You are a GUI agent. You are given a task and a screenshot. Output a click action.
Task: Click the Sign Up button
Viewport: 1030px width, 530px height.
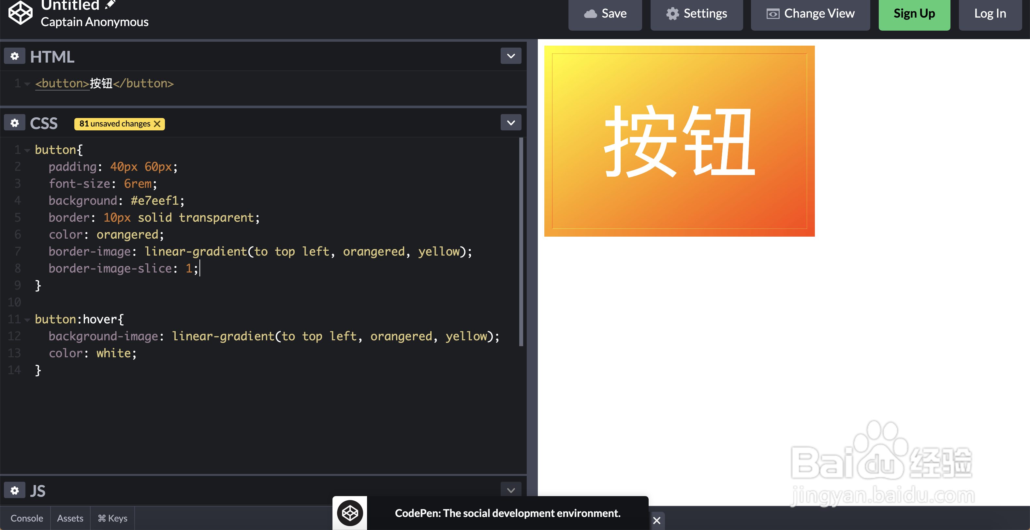tap(914, 13)
